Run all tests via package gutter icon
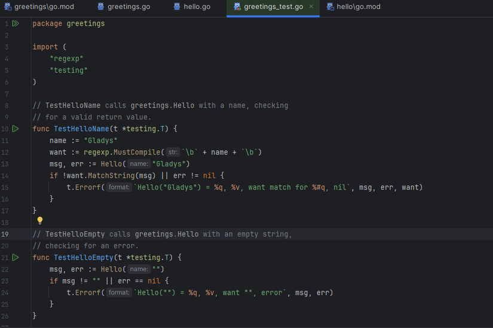 coord(16,23)
